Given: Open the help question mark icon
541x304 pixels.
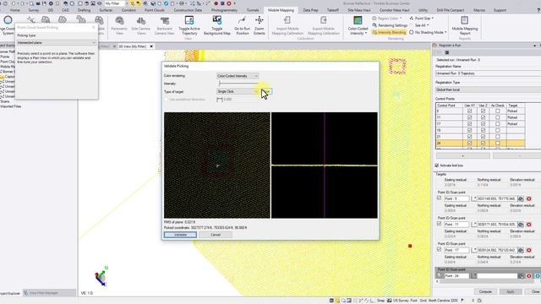Looking at the screenshot, I should tap(538, 10).
